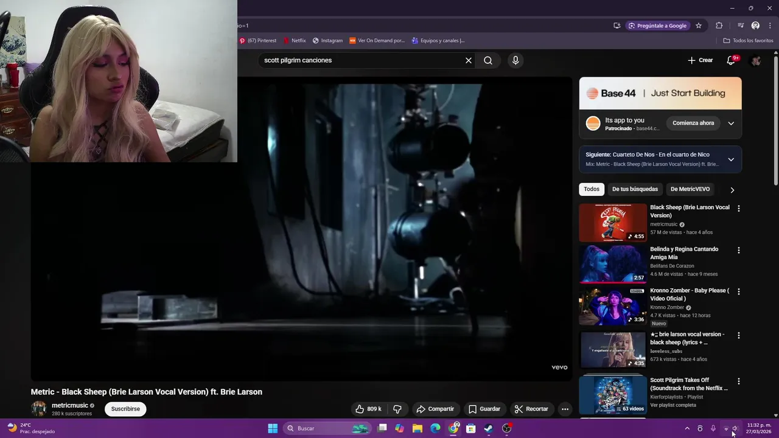
Task: Open Task View on the taskbar
Action: pyautogui.click(x=382, y=428)
